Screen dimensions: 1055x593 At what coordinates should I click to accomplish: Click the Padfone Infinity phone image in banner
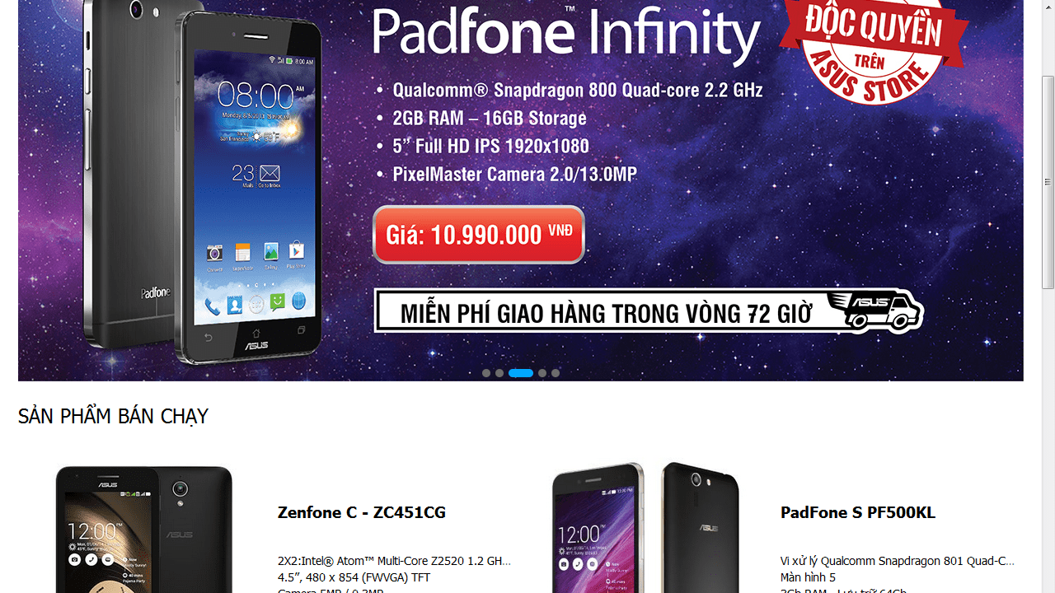[x=204, y=181]
